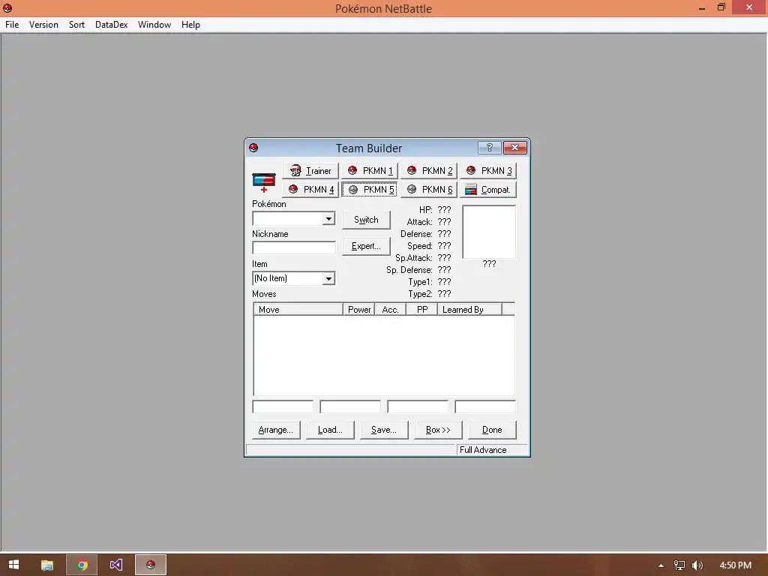This screenshot has height=576, width=768.
Task: Click the Done button
Action: [492, 430]
